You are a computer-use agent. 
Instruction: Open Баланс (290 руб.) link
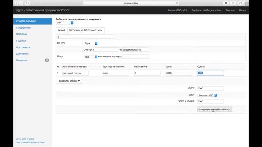pos(177,10)
